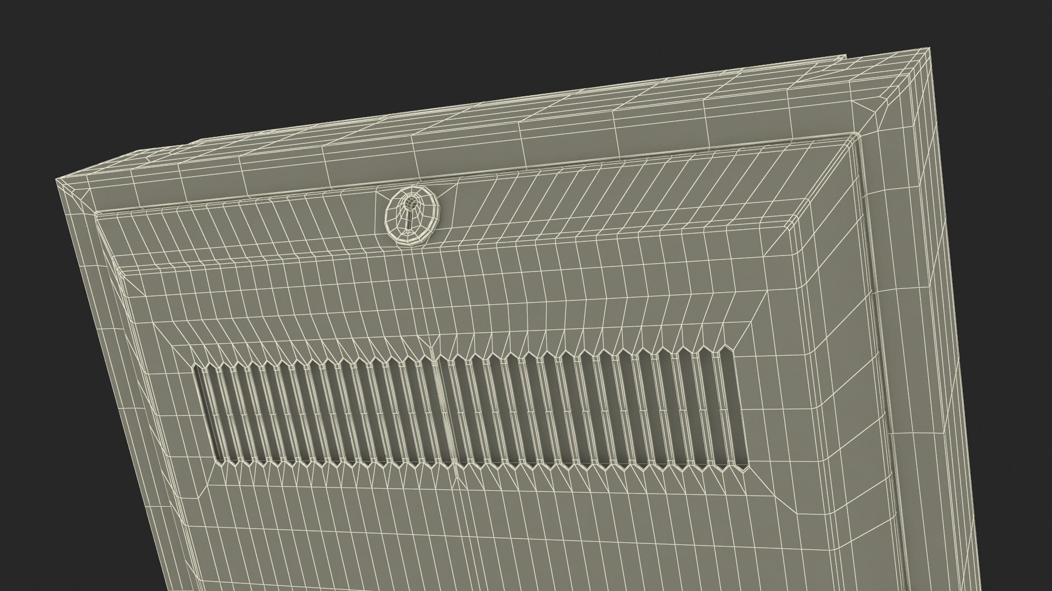The image size is (1052, 591).
Task: Click the vertical slot of the keyhole
Action: pyautogui.click(x=410, y=220)
